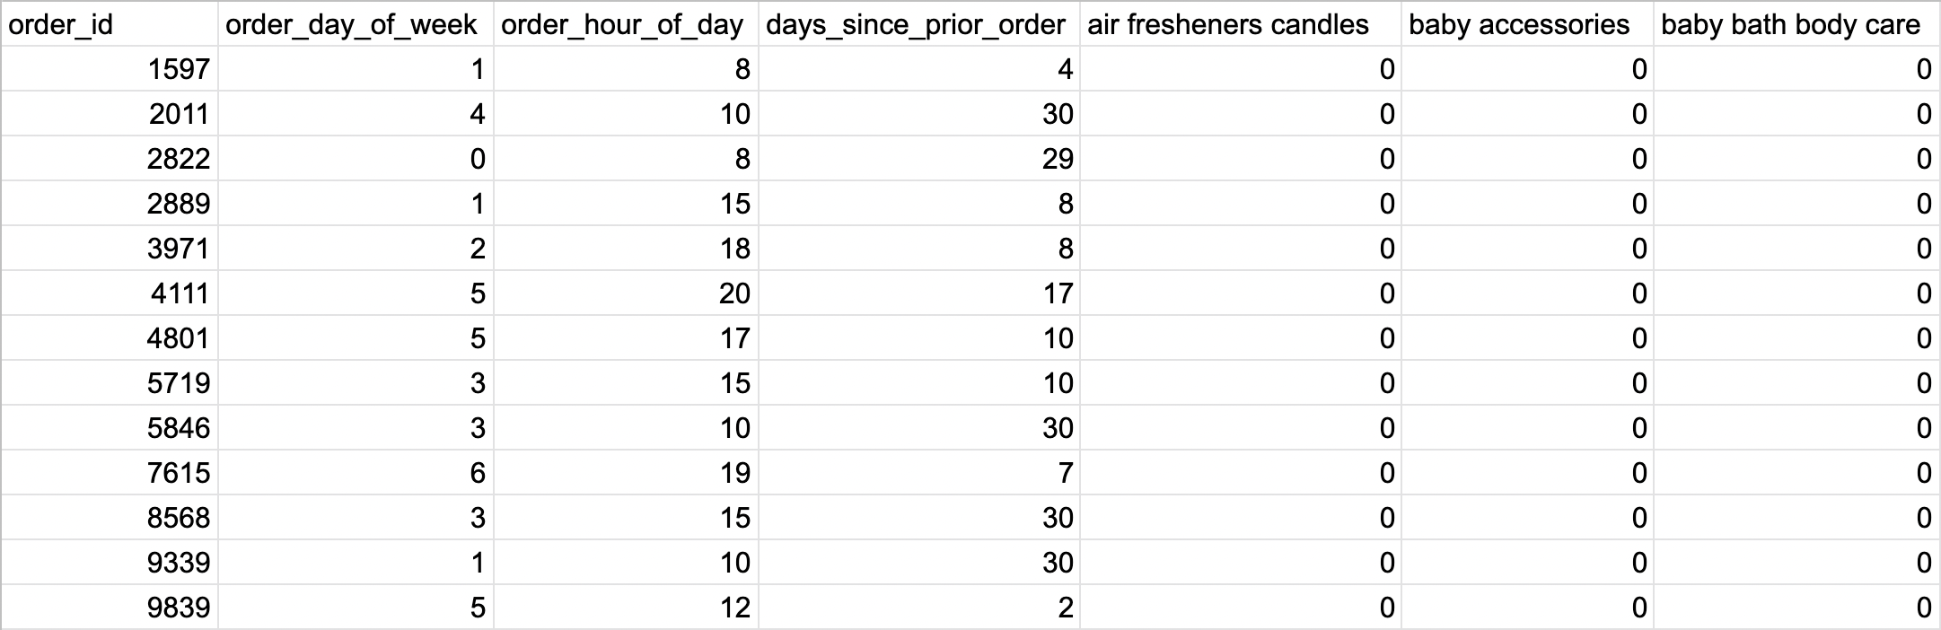Select day of week value 6 for order 7615
The image size is (1941, 630).
point(356,473)
